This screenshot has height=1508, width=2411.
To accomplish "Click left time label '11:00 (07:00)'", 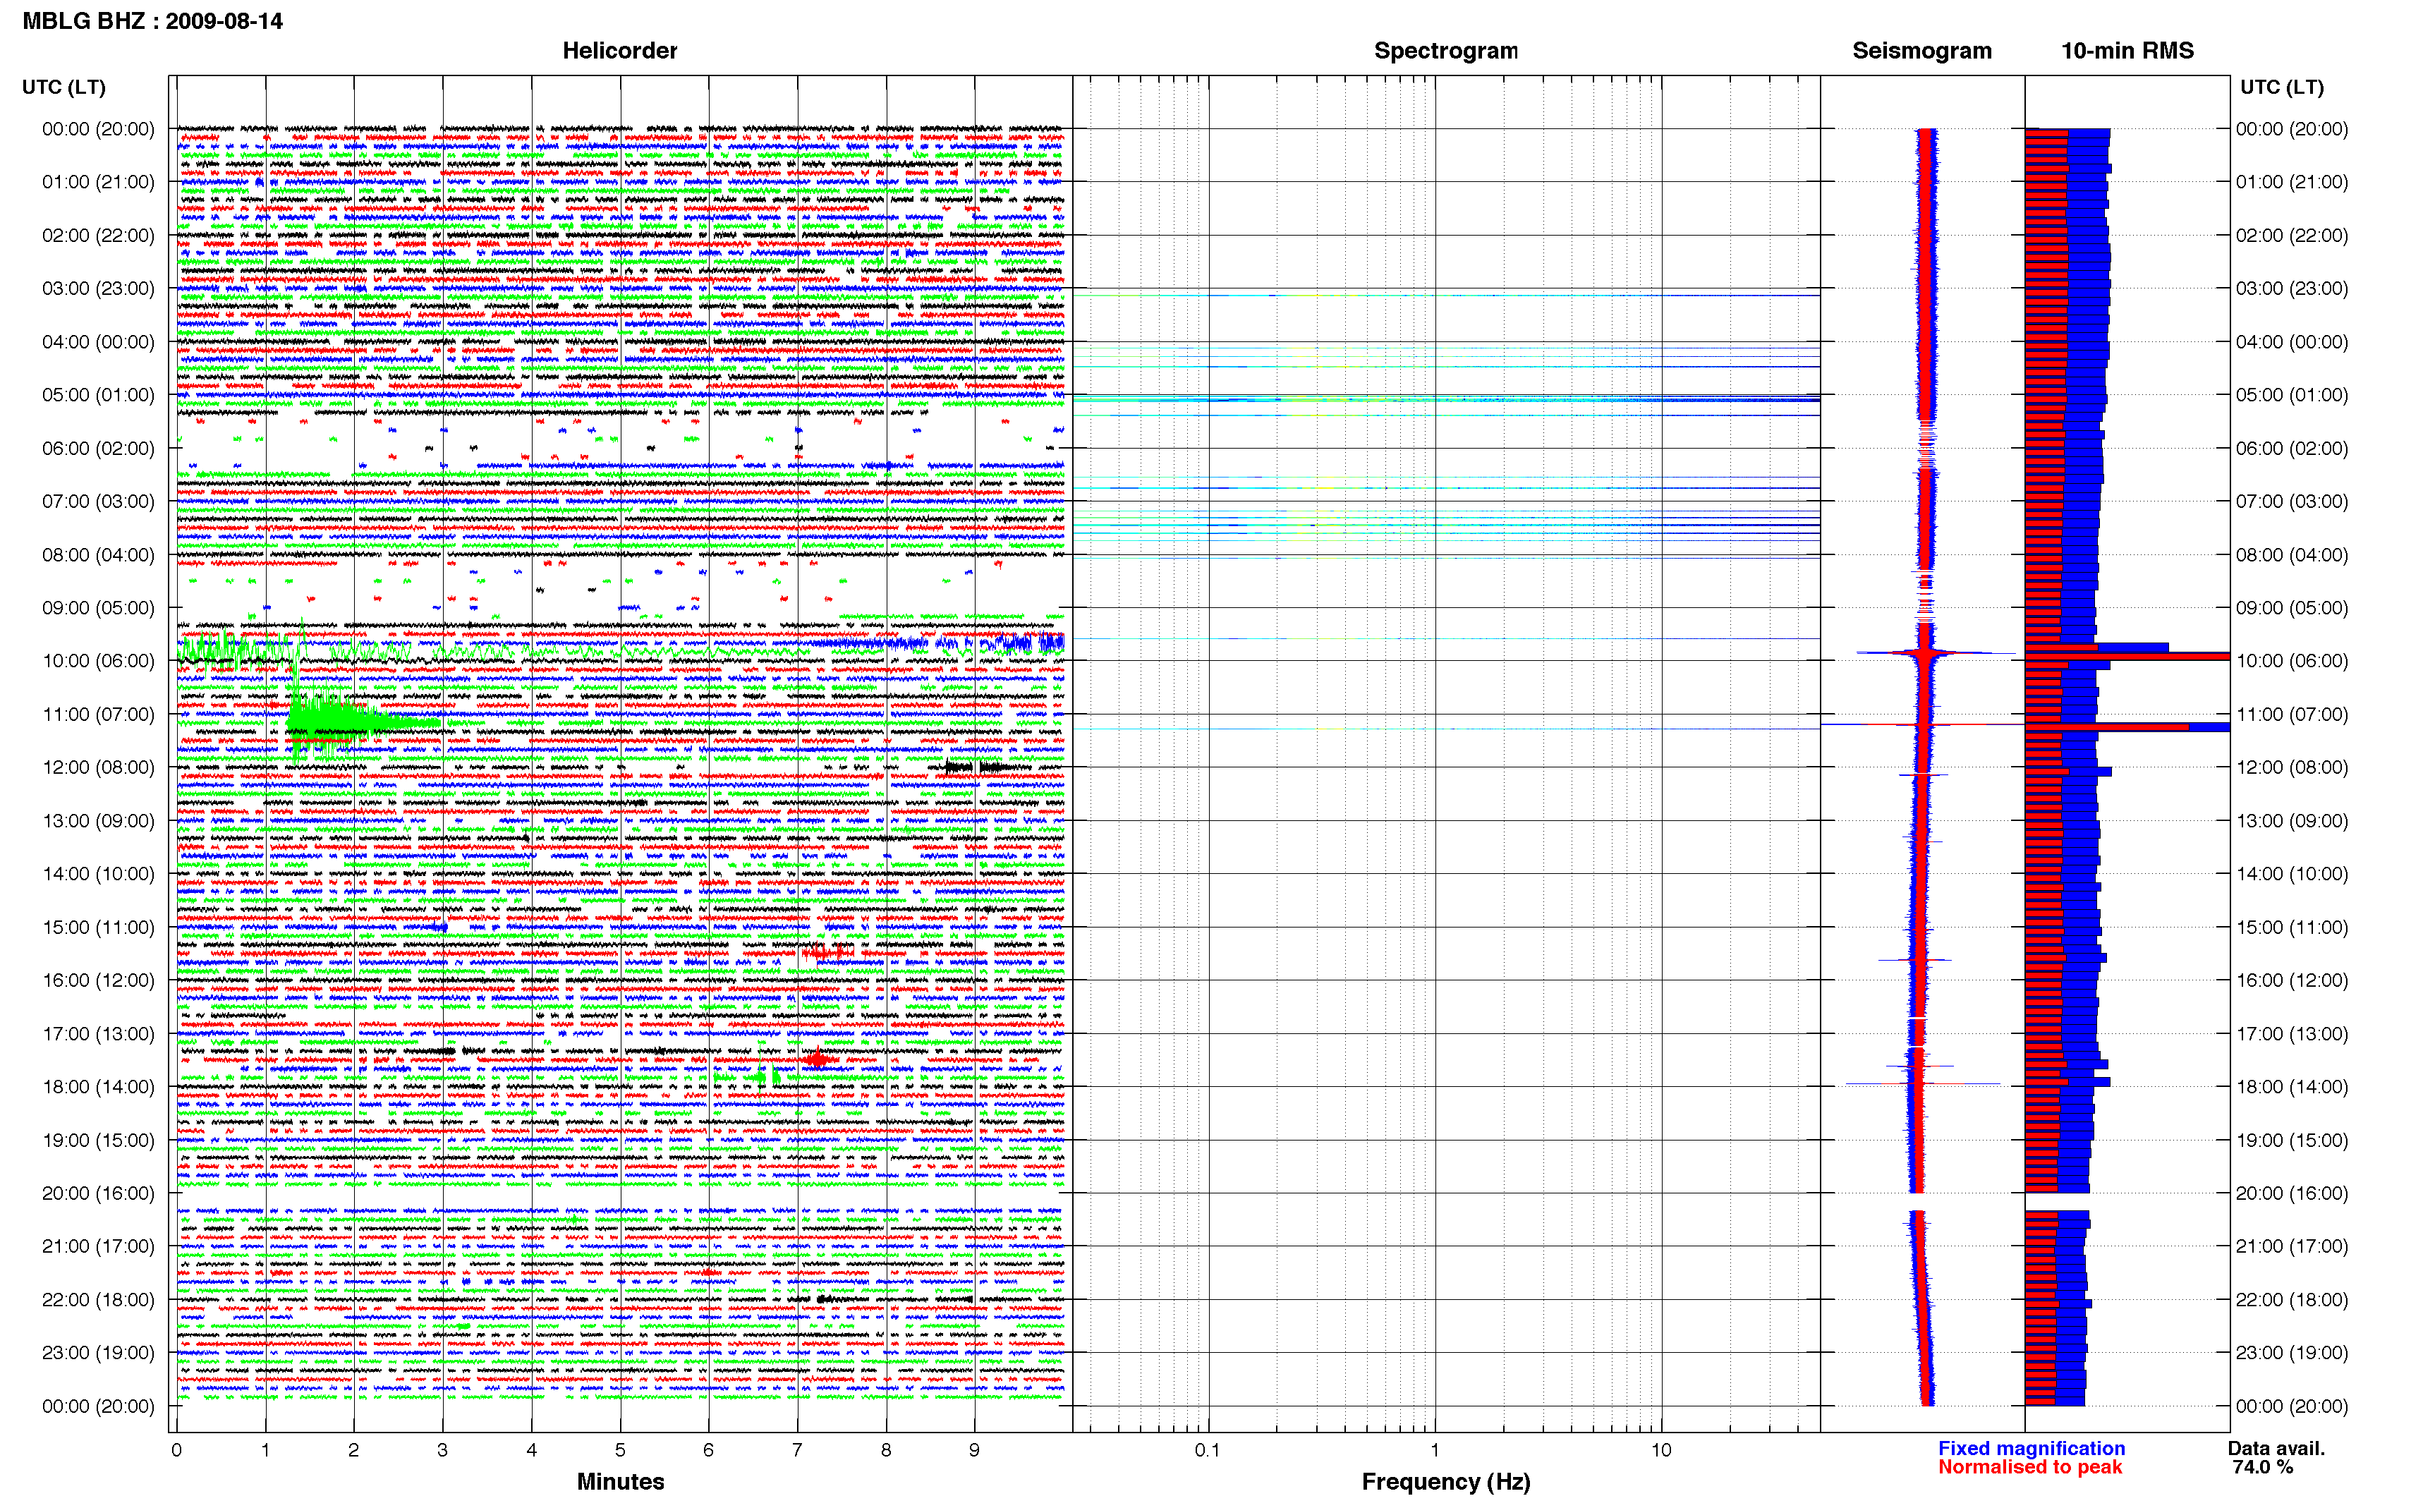I will coord(98,714).
